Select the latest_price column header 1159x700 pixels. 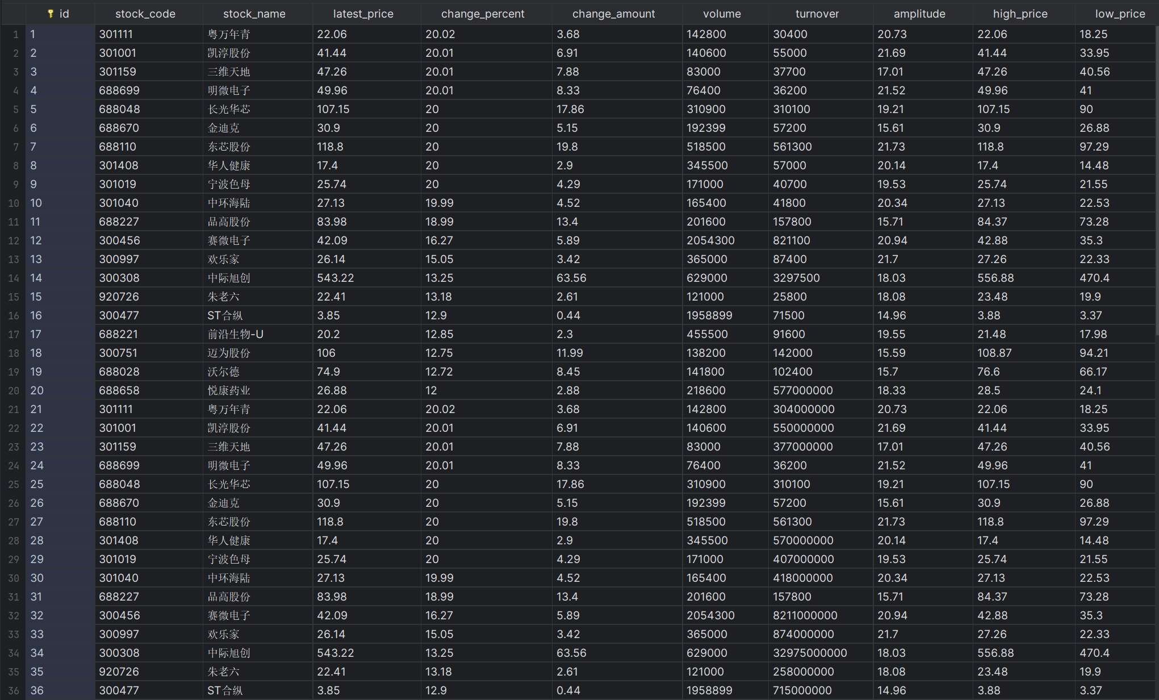click(x=363, y=14)
